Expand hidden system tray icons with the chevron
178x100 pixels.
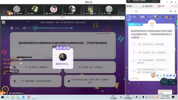[x=133, y=97]
